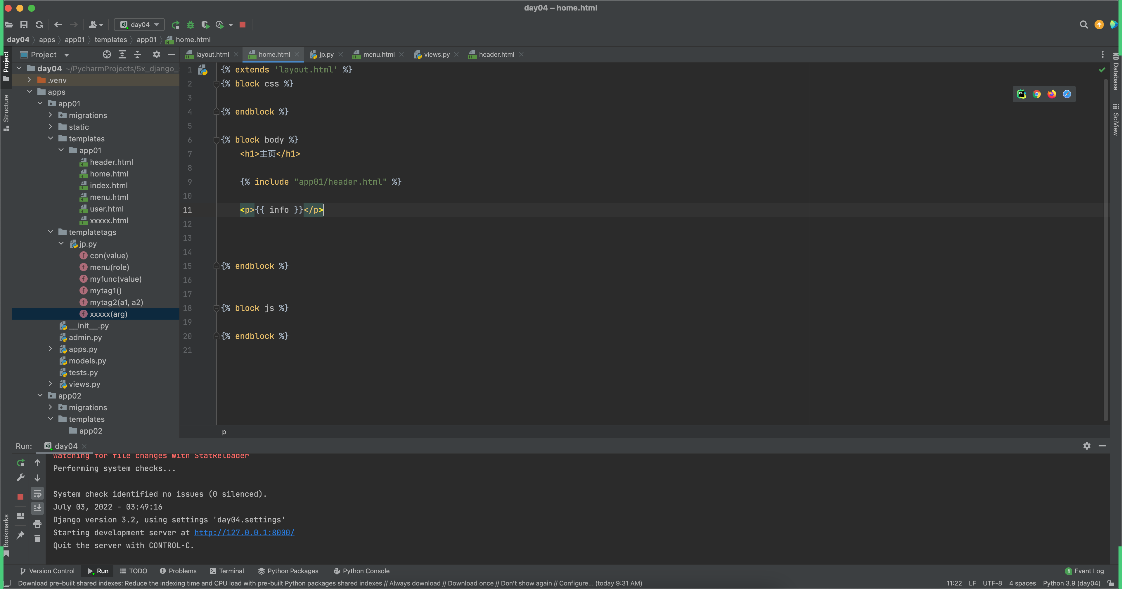The height and width of the screenshot is (589, 1122).
Task: Expand the .venv folder
Action: click(29, 80)
